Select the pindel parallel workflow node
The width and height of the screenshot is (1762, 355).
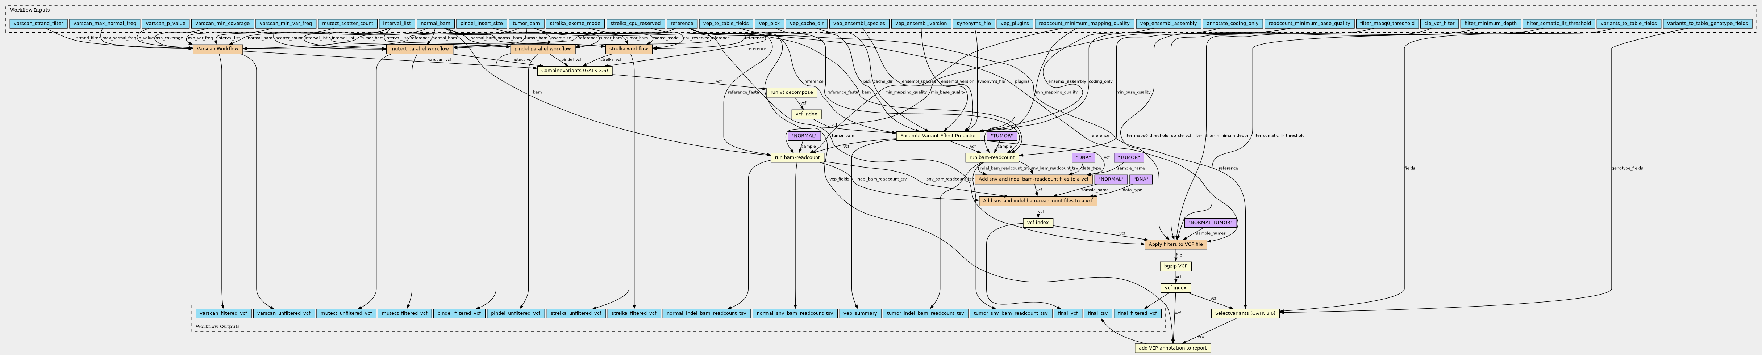point(542,49)
